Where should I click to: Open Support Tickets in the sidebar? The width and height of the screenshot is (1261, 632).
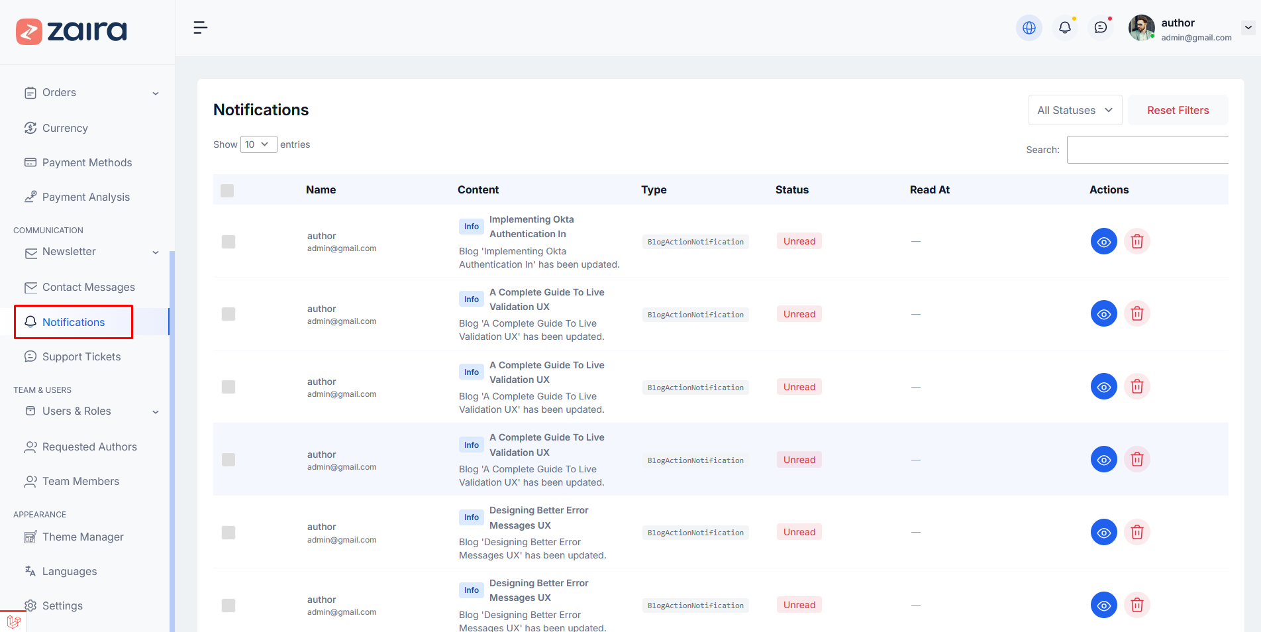tap(81, 357)
